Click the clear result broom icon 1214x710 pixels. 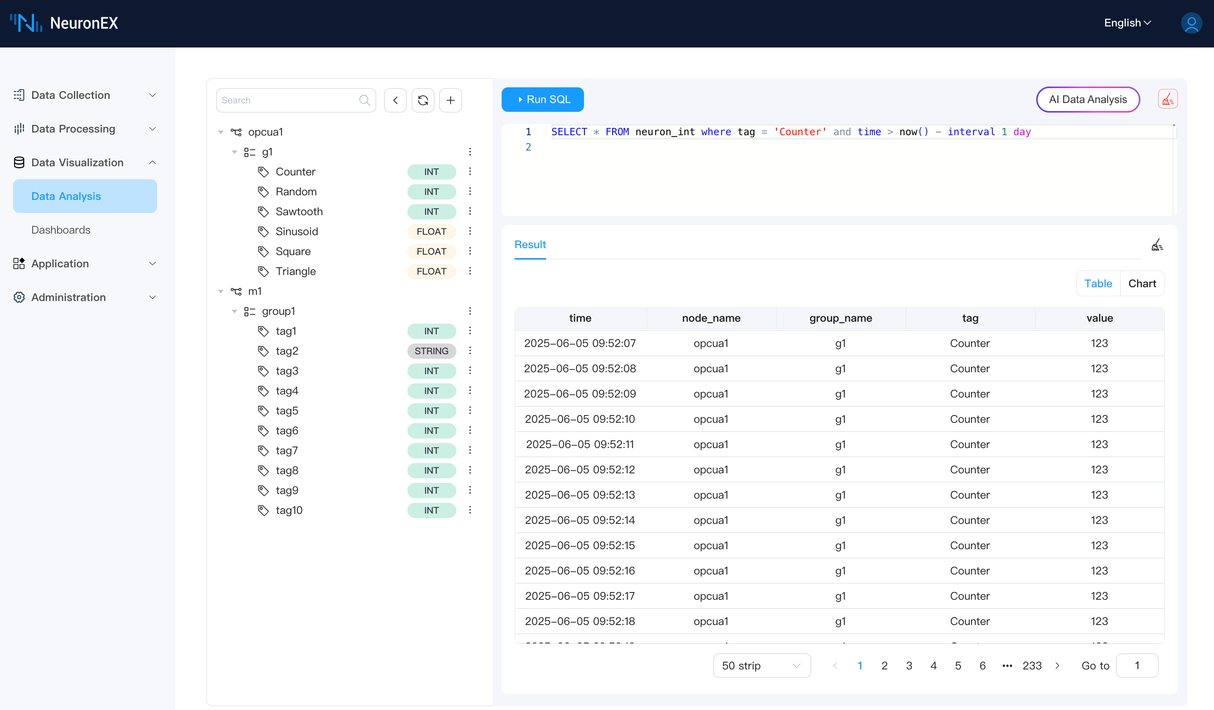pyautogui.click(x=1157, y=245)
